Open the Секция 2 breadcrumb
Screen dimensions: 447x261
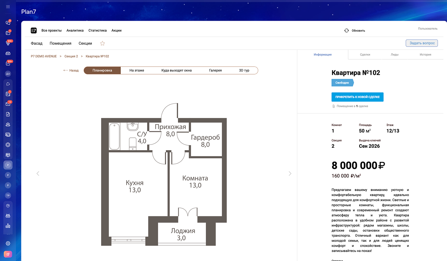(x=71, y=56)
